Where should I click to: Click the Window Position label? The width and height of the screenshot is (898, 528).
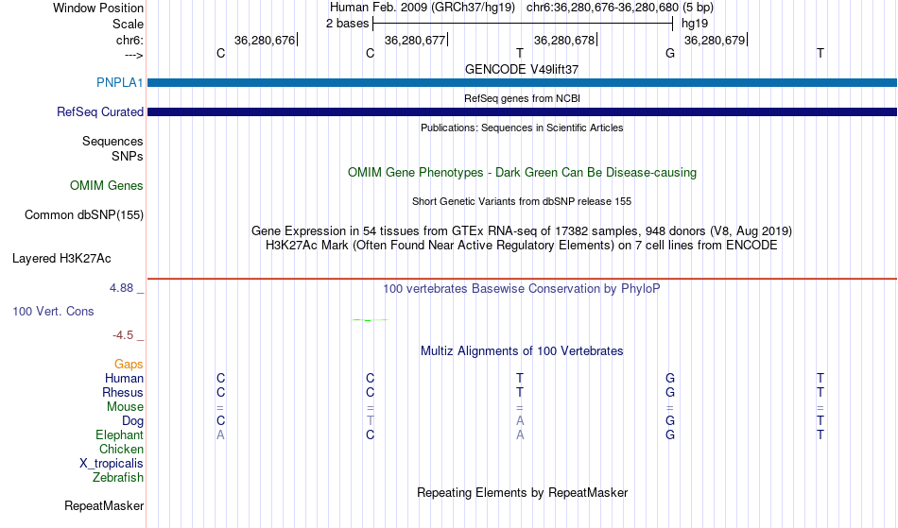click(x=98, y=8)
